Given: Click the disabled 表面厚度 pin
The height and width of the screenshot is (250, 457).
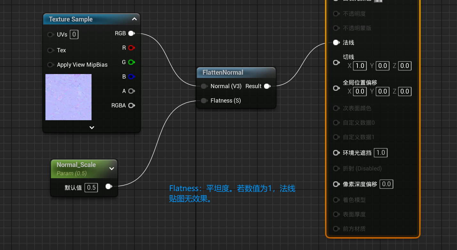Looking at the screenshot, I should (336, 214).
